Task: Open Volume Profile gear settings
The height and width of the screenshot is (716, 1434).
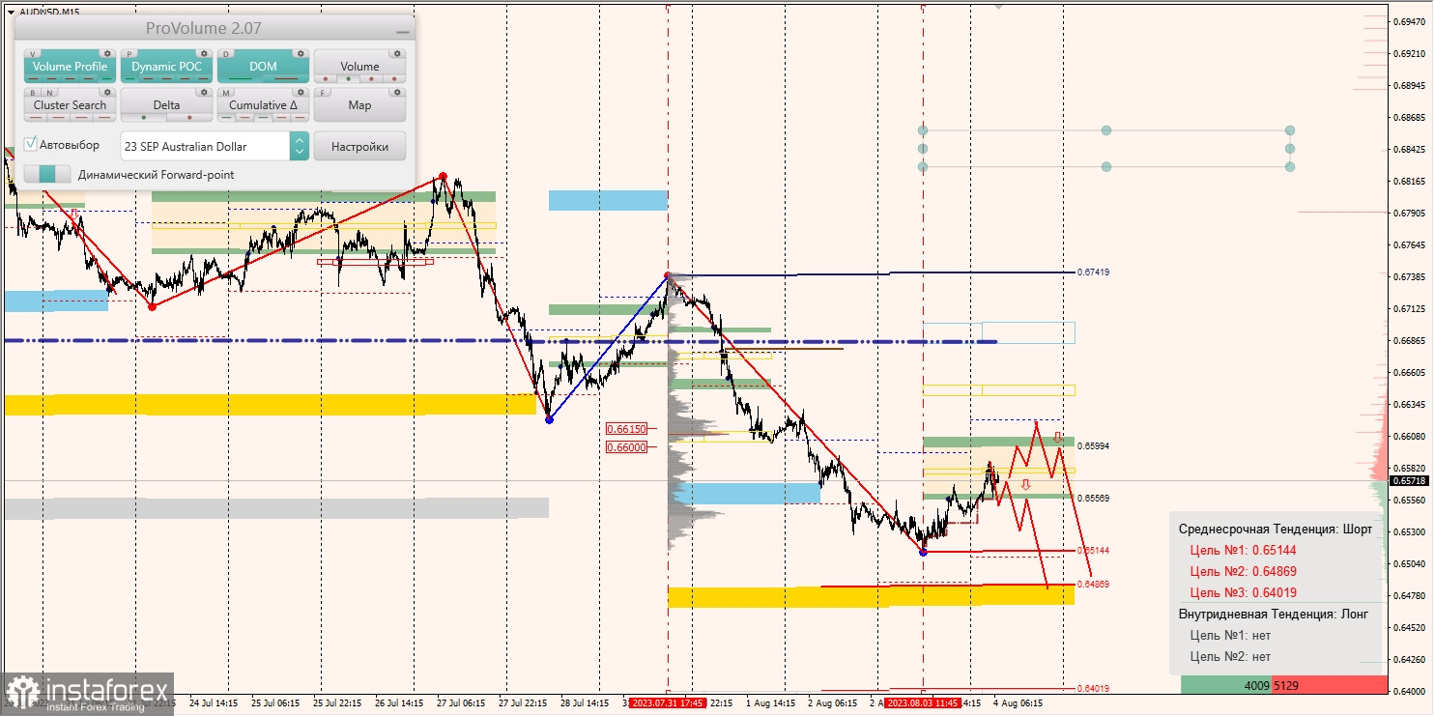Action: coord(107,54)
